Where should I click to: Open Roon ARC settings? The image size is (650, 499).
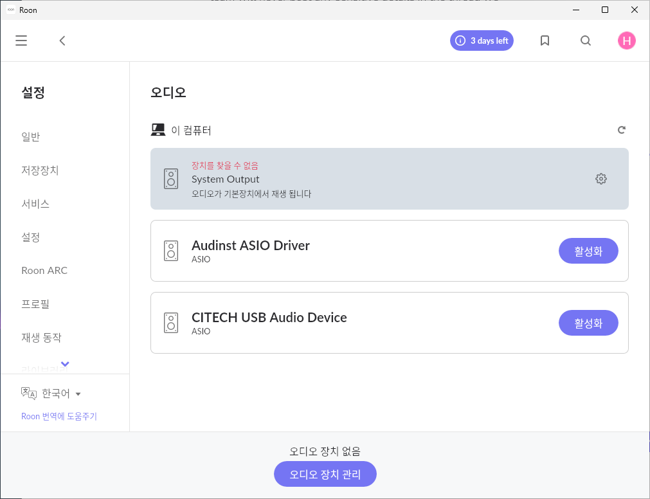pyautogui.click(x=44, y=271)
